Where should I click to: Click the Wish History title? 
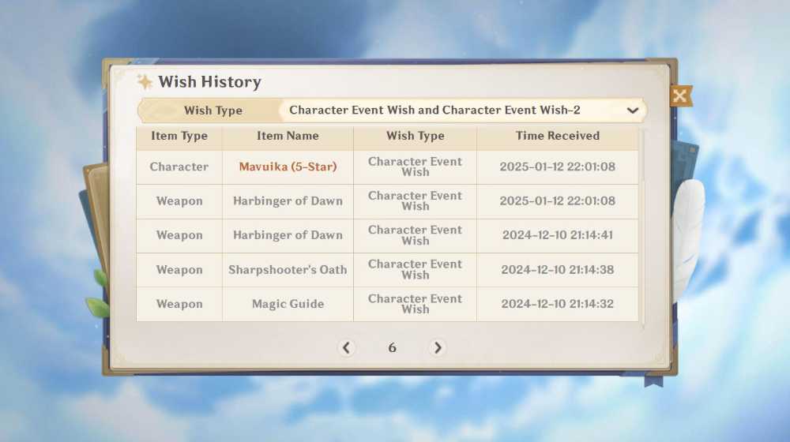tap(209, 82)
